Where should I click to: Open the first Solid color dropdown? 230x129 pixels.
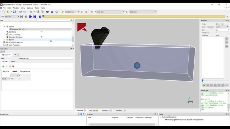coord(110,12)
